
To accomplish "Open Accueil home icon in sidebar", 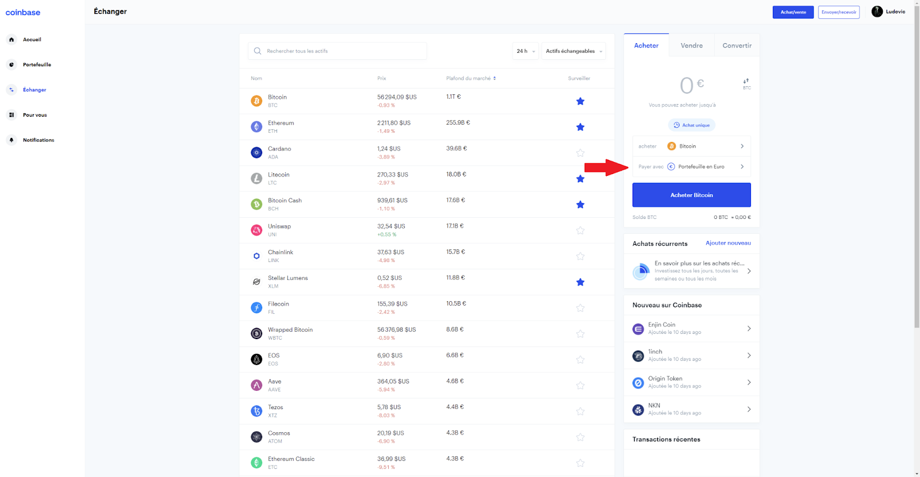I will pos(11,40).
